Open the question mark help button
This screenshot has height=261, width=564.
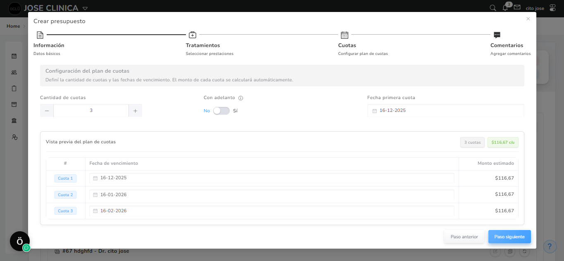(x=550, y=247)
